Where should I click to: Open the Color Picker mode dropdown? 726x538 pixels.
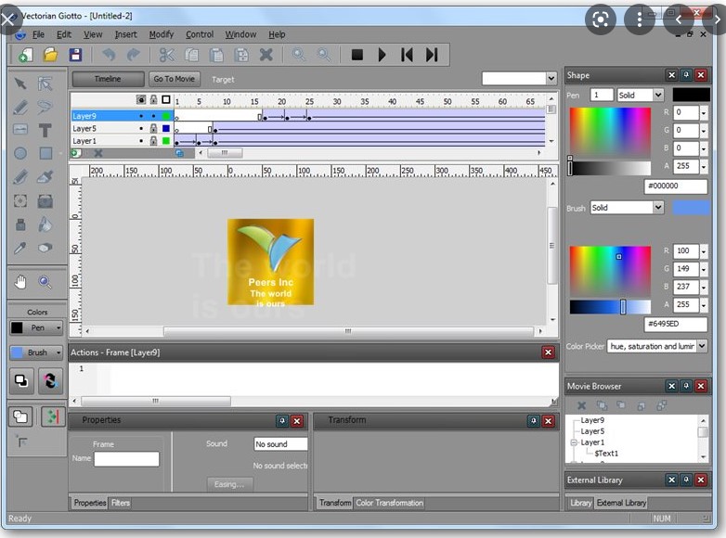[x=702, y=346]
